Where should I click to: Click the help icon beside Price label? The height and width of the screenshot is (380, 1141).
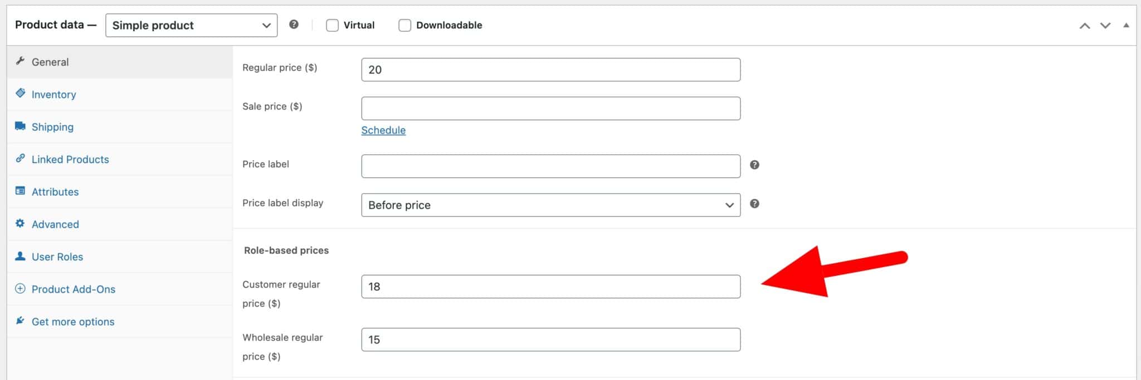coord(754,165)
